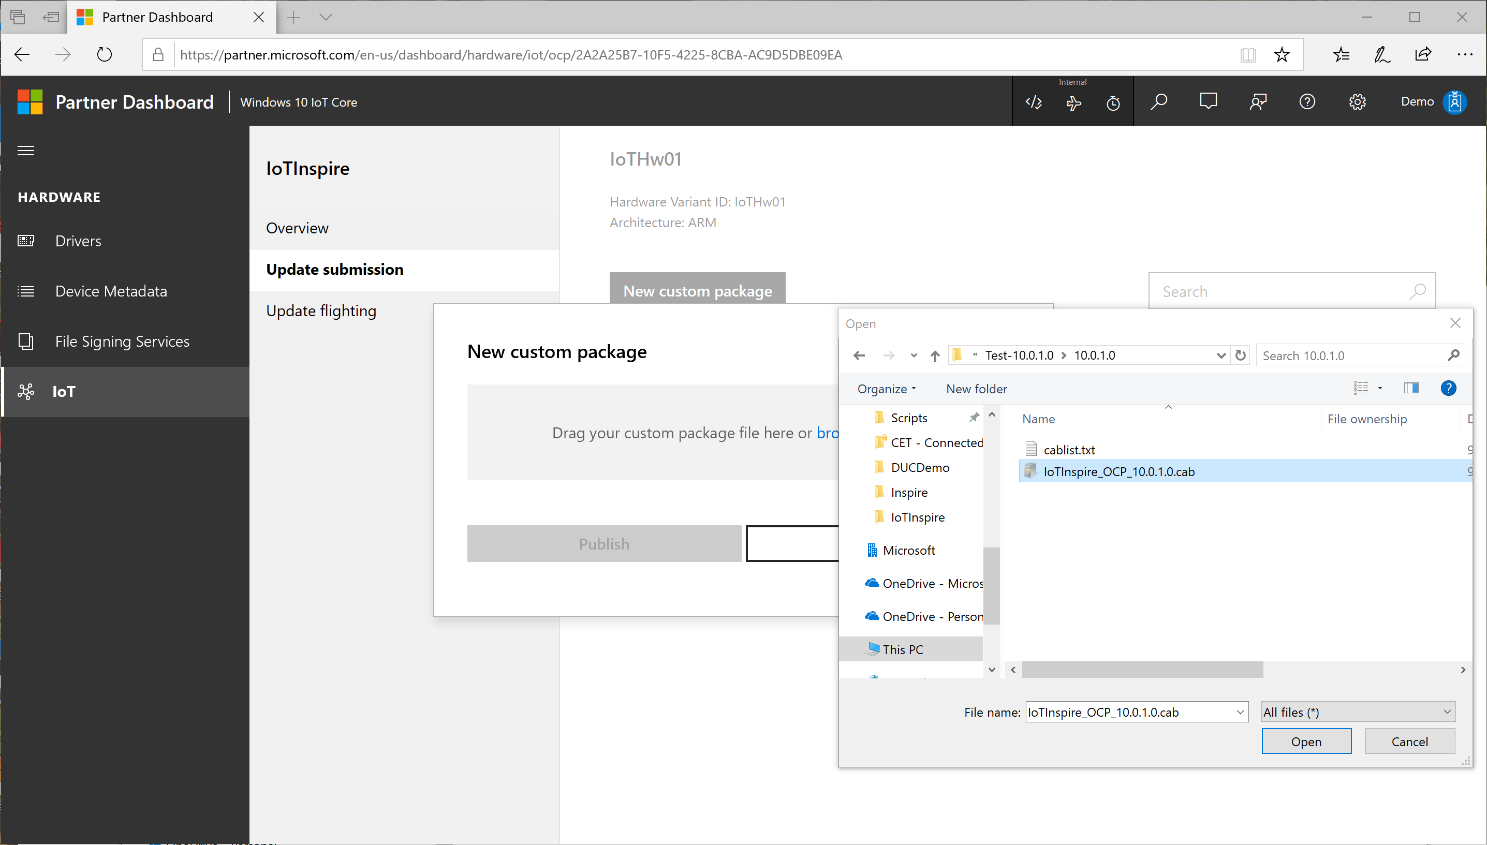Click the settings gear icon in top bar
Viewport: 1487px width, 845px height.
(1357, 101)
